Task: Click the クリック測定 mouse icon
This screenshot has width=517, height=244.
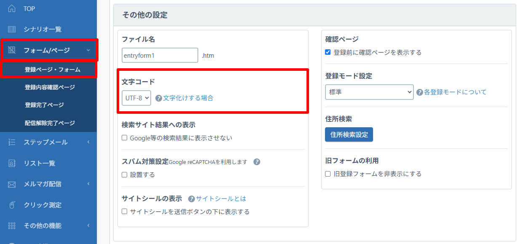Action: [x=12, y=205]
